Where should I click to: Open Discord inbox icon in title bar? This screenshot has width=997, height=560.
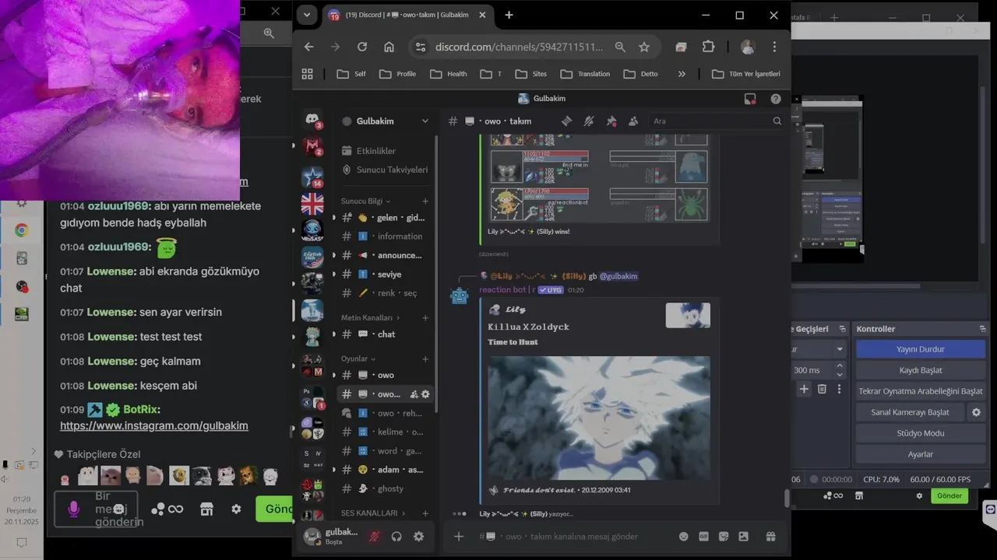pos(750,99)
